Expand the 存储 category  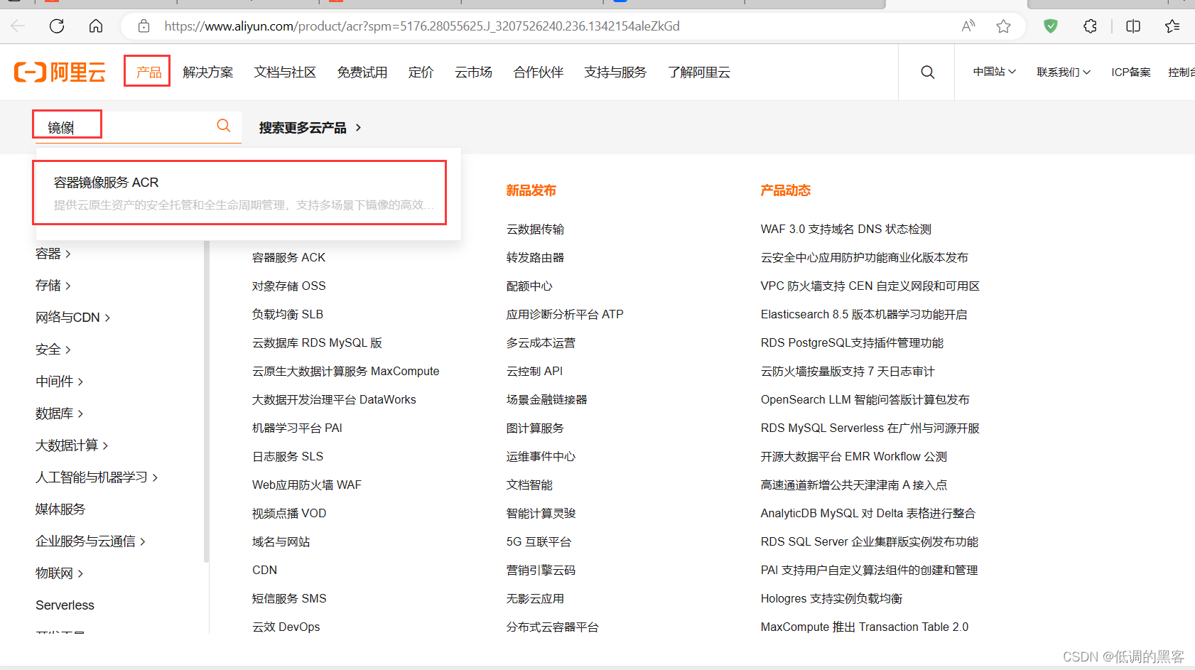[x=53, y=286]
